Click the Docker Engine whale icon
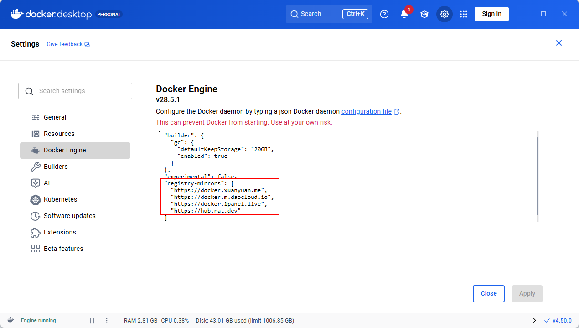 point(36,150)
